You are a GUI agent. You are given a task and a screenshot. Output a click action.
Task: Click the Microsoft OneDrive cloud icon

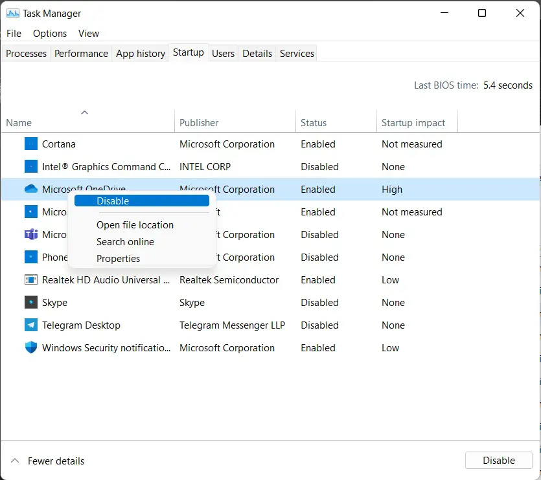tap(31, 189)
